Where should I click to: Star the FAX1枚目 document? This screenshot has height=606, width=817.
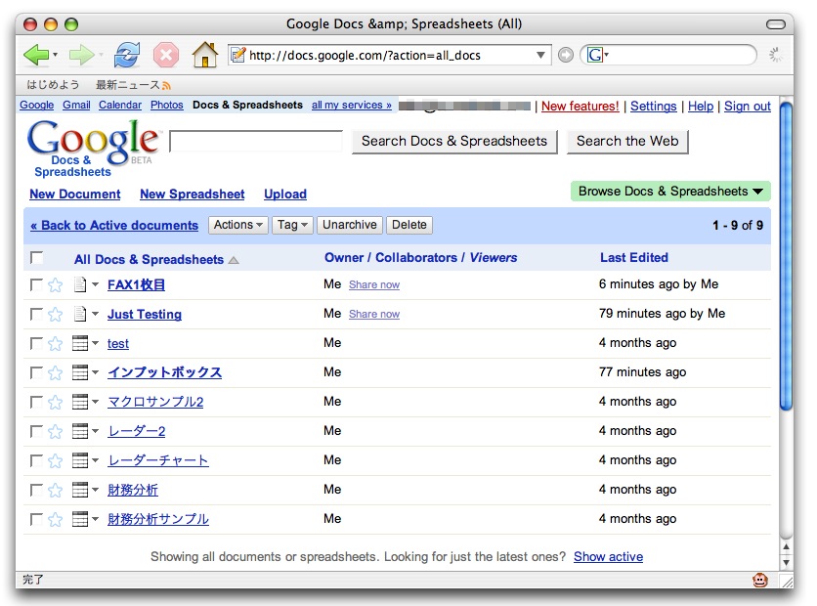click(x=56, y=285)
